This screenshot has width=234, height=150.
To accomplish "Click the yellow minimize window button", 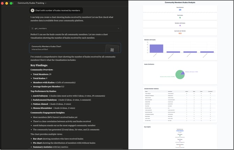I will (x=7, y=3).
